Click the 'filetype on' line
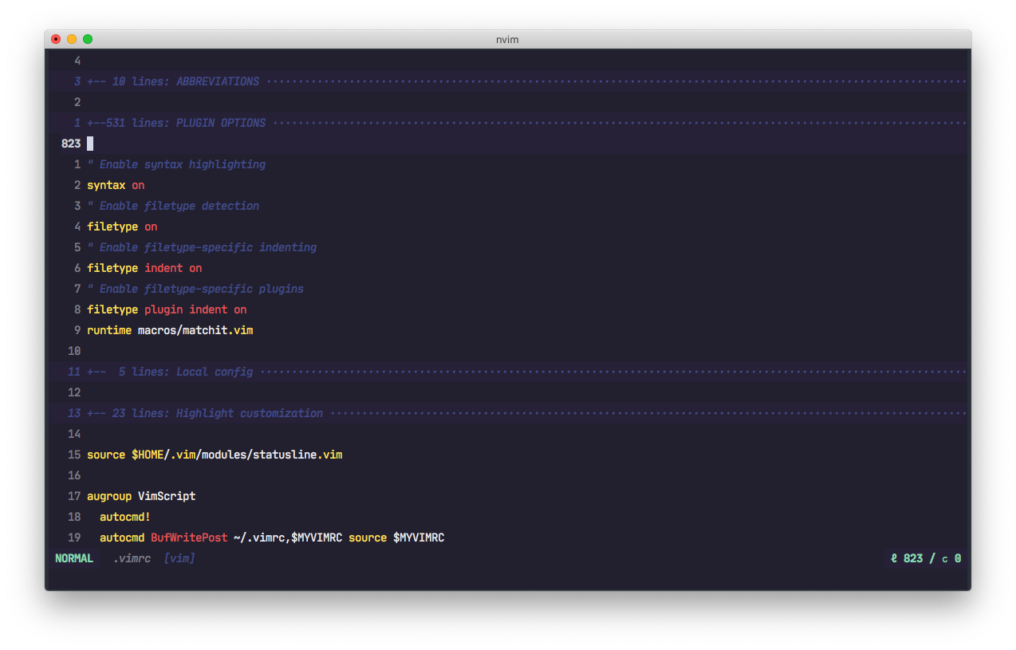This screenshot has width=1016, height=650. click(122, 227)
